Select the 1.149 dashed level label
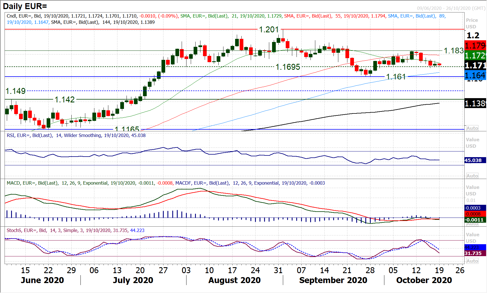The image size is (487, 293). [16, 91]
